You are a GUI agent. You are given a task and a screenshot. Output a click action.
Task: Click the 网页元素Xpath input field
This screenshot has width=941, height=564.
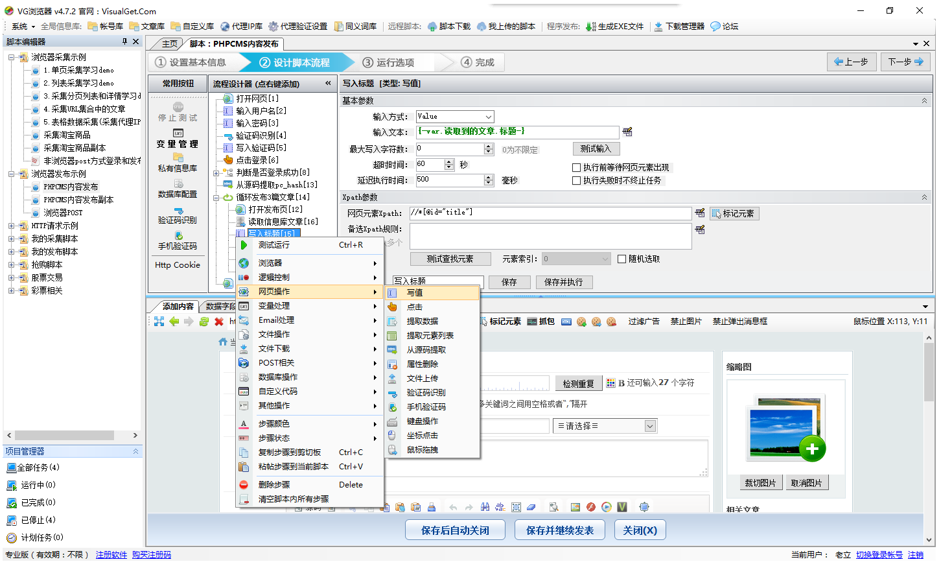[x=550, y=213]
